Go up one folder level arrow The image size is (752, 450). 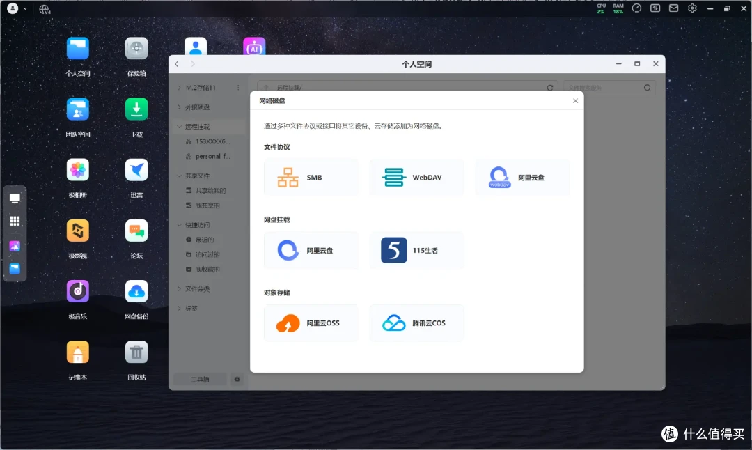pyautogui.click(x=266, y=88)
